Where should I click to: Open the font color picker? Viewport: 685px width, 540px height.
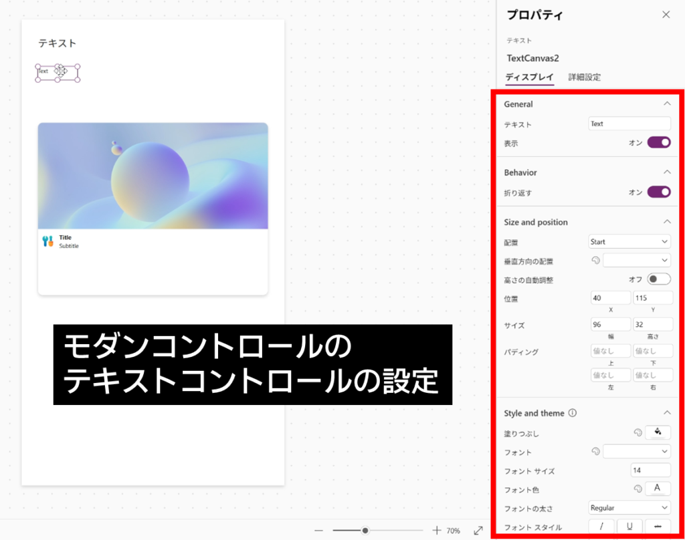pyautogui.click(x=658, y=489)
